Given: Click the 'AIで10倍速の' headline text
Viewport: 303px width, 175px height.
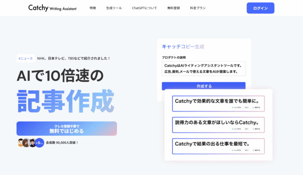Looking at the screenshot, I should pyautogui.click(x=60, y=76).
